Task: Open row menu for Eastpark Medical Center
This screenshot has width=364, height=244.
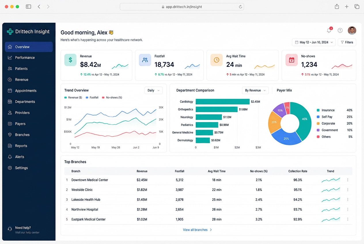Action: [348, 219]
